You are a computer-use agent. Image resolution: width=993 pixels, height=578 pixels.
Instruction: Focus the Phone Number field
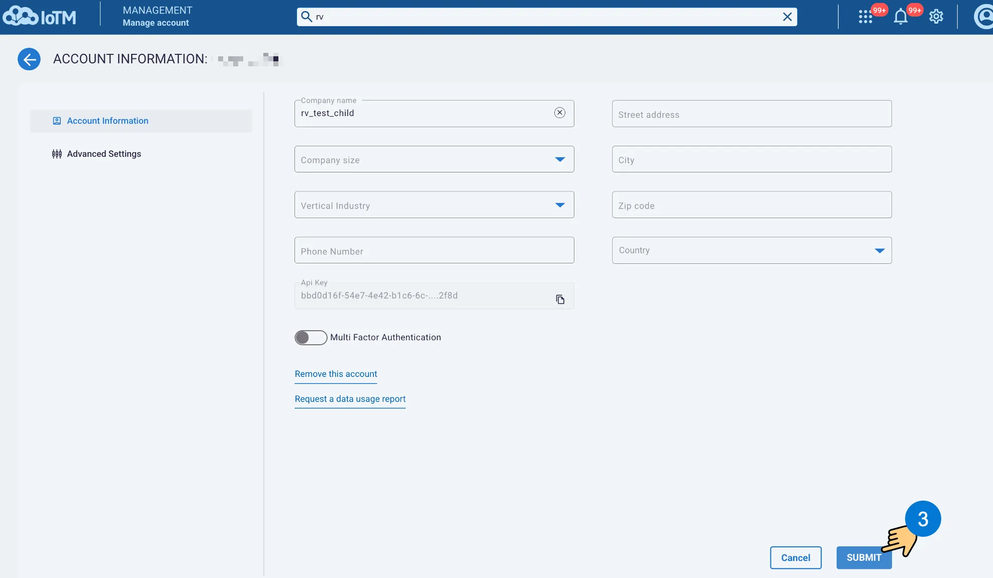click(x=434, y=250)
